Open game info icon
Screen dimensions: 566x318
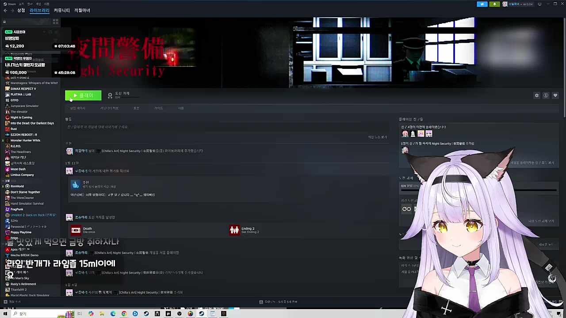click(x=546, y=95)
